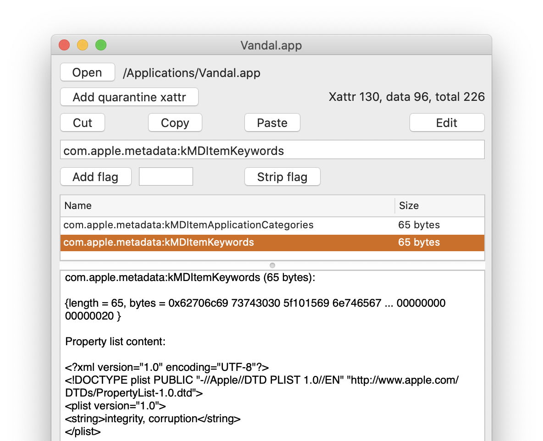Cut the selected extended attribute
The height and width of the screenshot is (441, 543).
[x=83, y=123]
